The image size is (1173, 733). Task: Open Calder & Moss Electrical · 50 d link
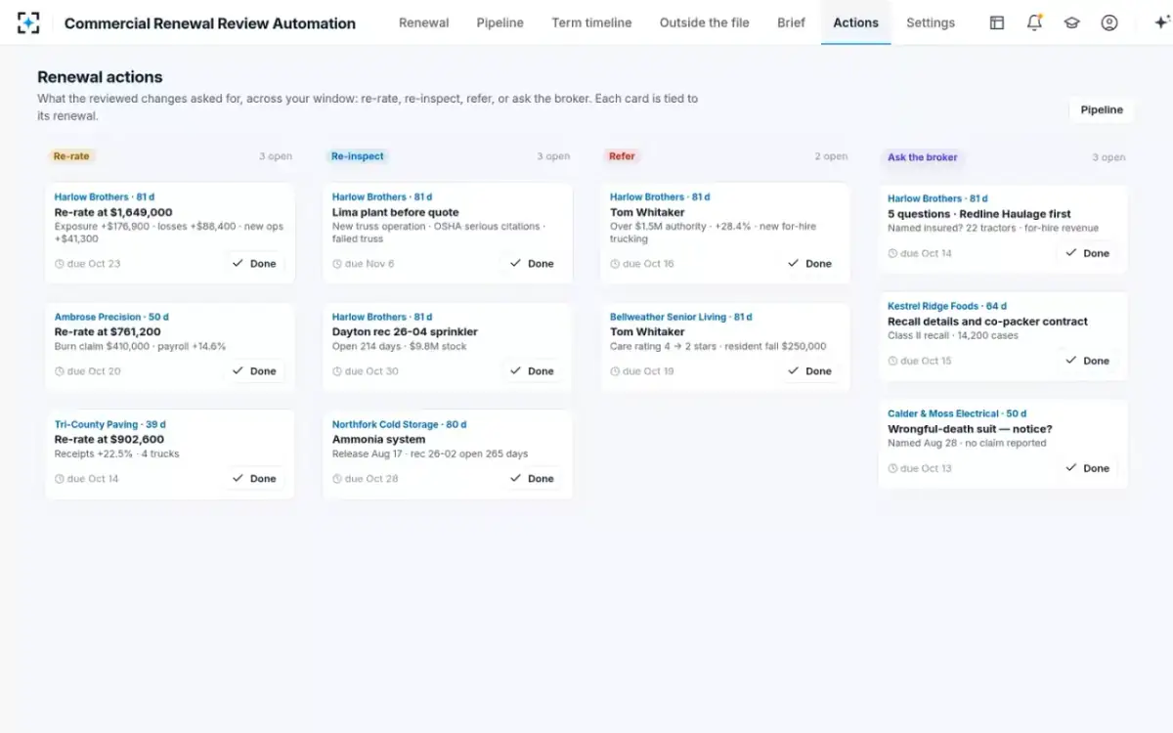[957, 413]
